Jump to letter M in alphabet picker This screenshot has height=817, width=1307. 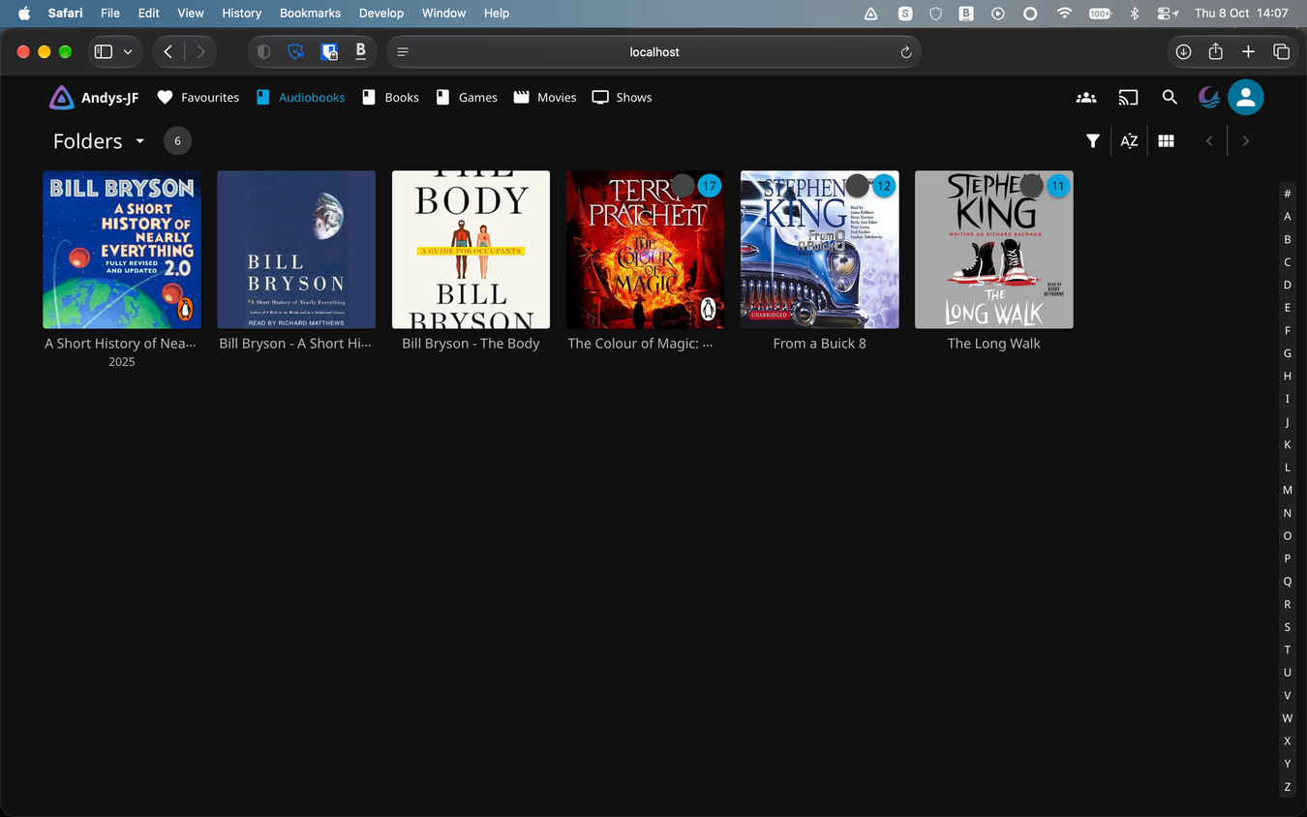1288,490
